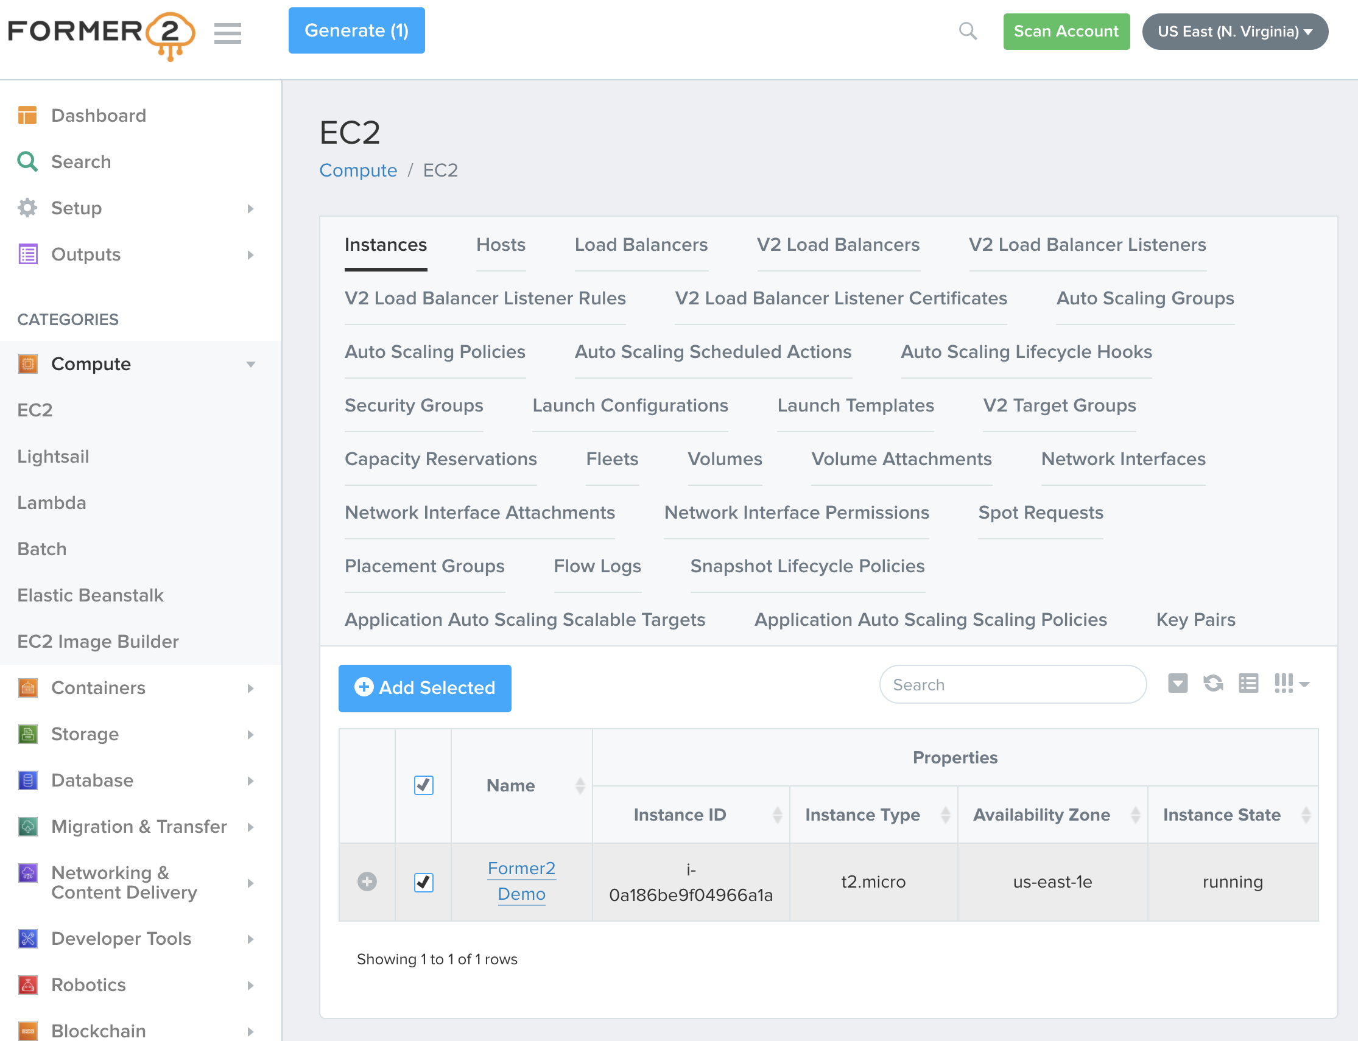Click the hamburger menu icon

(x=228, y=33)
